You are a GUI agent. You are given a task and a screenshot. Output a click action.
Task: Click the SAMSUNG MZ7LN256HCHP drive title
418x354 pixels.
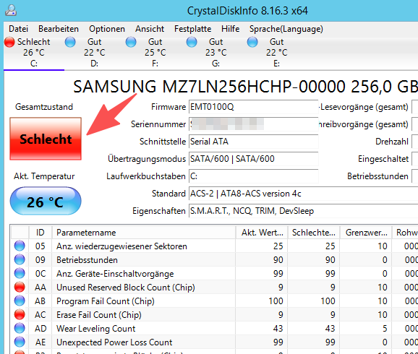(x=245, y=87)
